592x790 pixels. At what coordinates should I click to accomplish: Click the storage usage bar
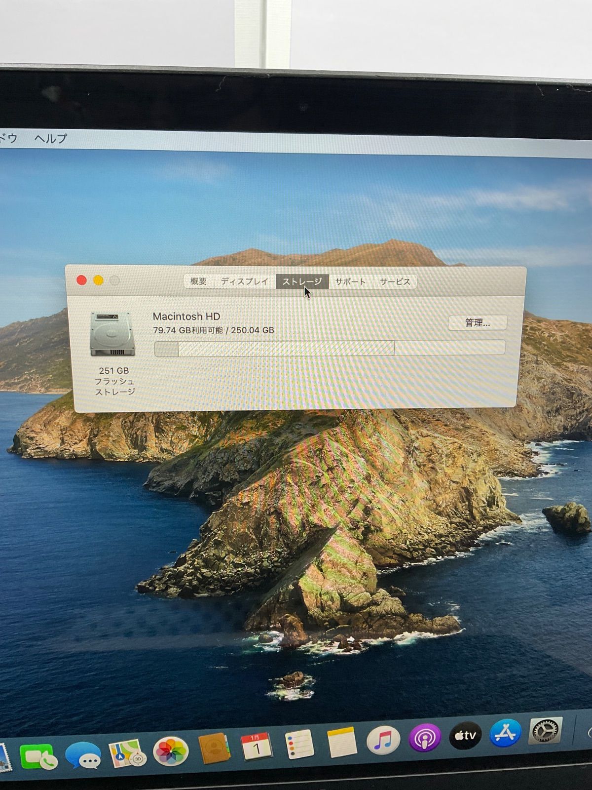click(x=330, y=348)
